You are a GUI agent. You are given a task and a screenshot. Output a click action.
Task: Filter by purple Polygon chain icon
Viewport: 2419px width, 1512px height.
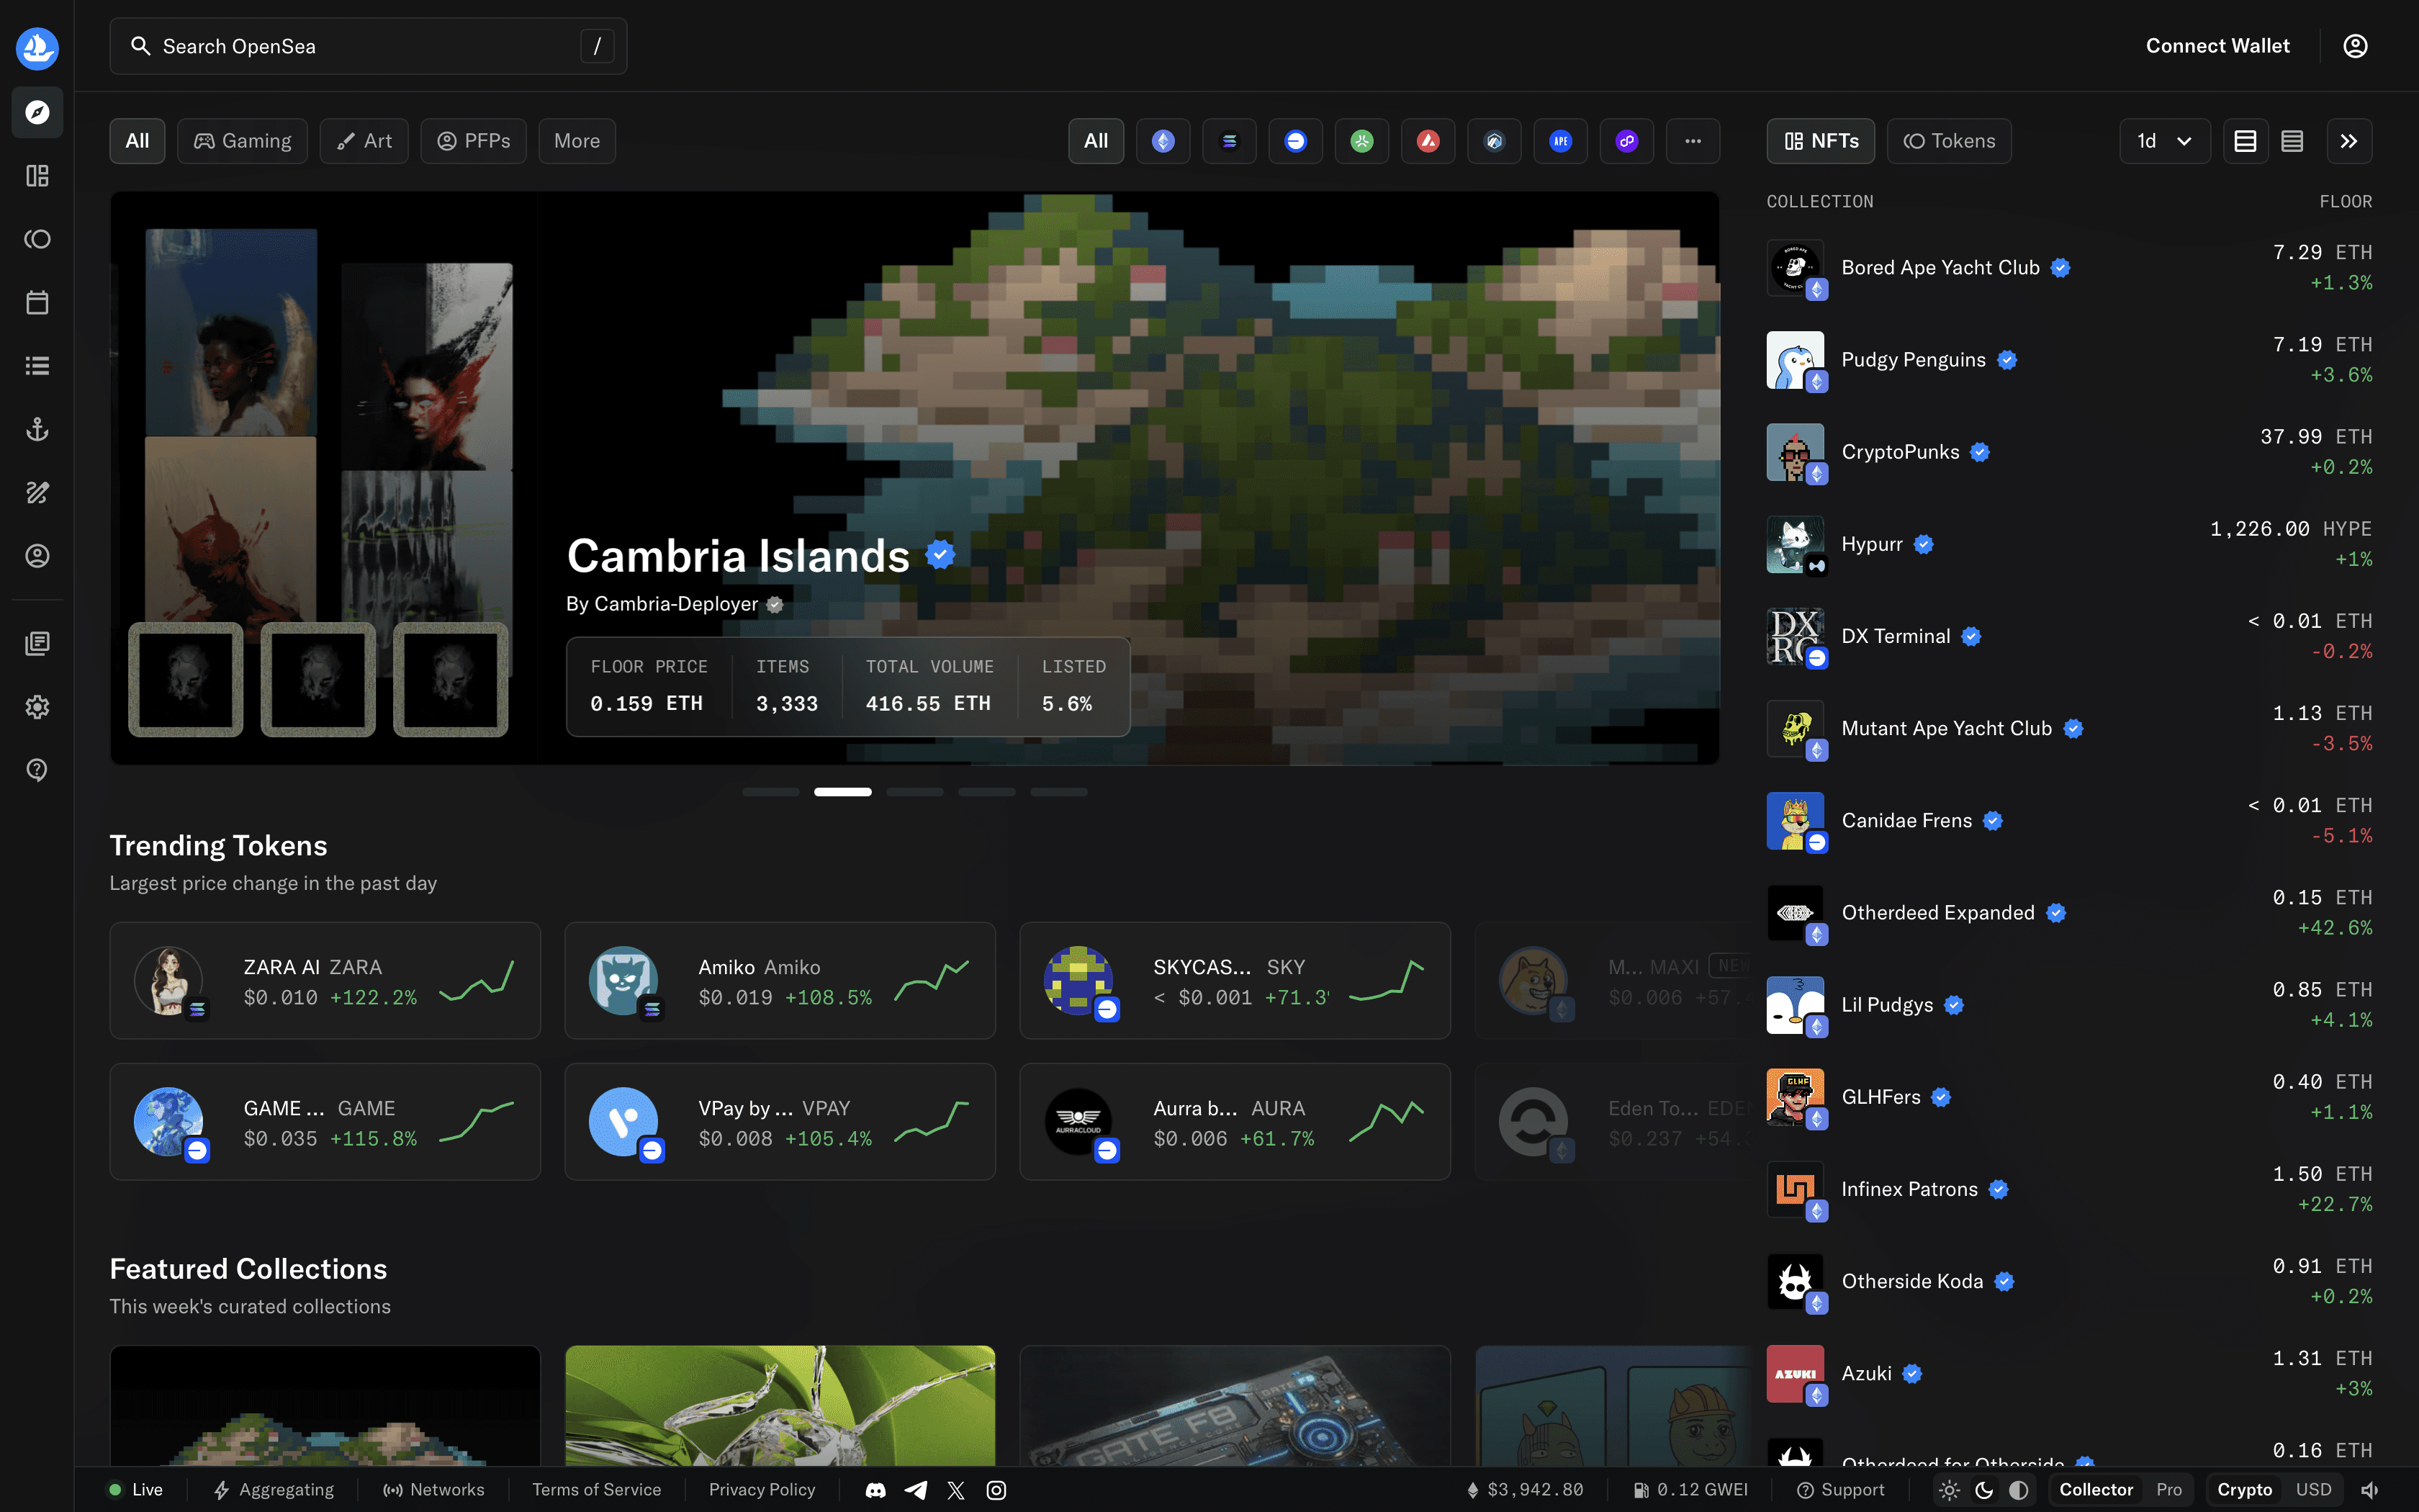[1627, 141]
